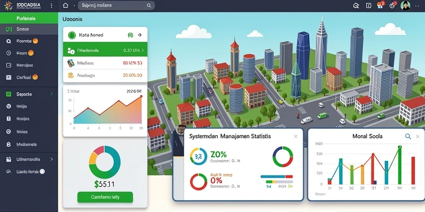
Task: Click the green globe icon in Kota Aoned card
Action: [x=72, y=35]
